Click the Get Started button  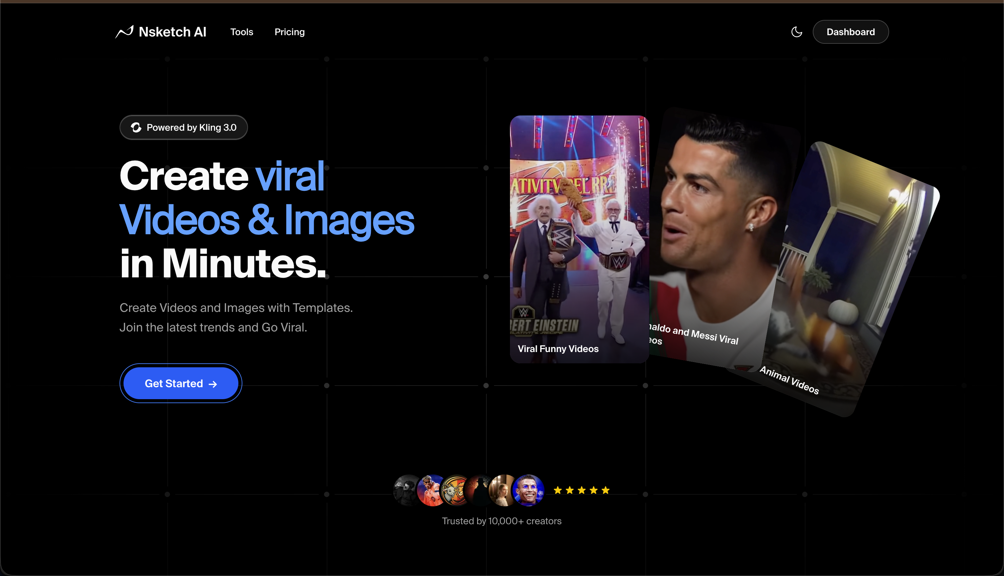tap(181, 383)
